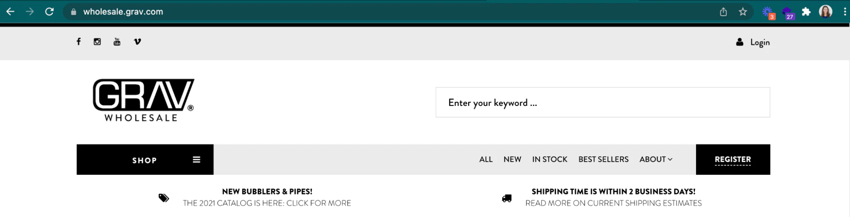The width and height of the screenshot is (850, 217).
Task: Reload the page
Action: tap(49, 12)
